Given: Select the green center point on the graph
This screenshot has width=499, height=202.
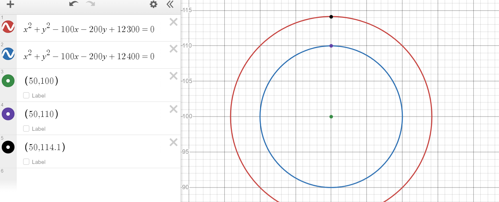Looking at the screenshot, I should coord(331,117).
